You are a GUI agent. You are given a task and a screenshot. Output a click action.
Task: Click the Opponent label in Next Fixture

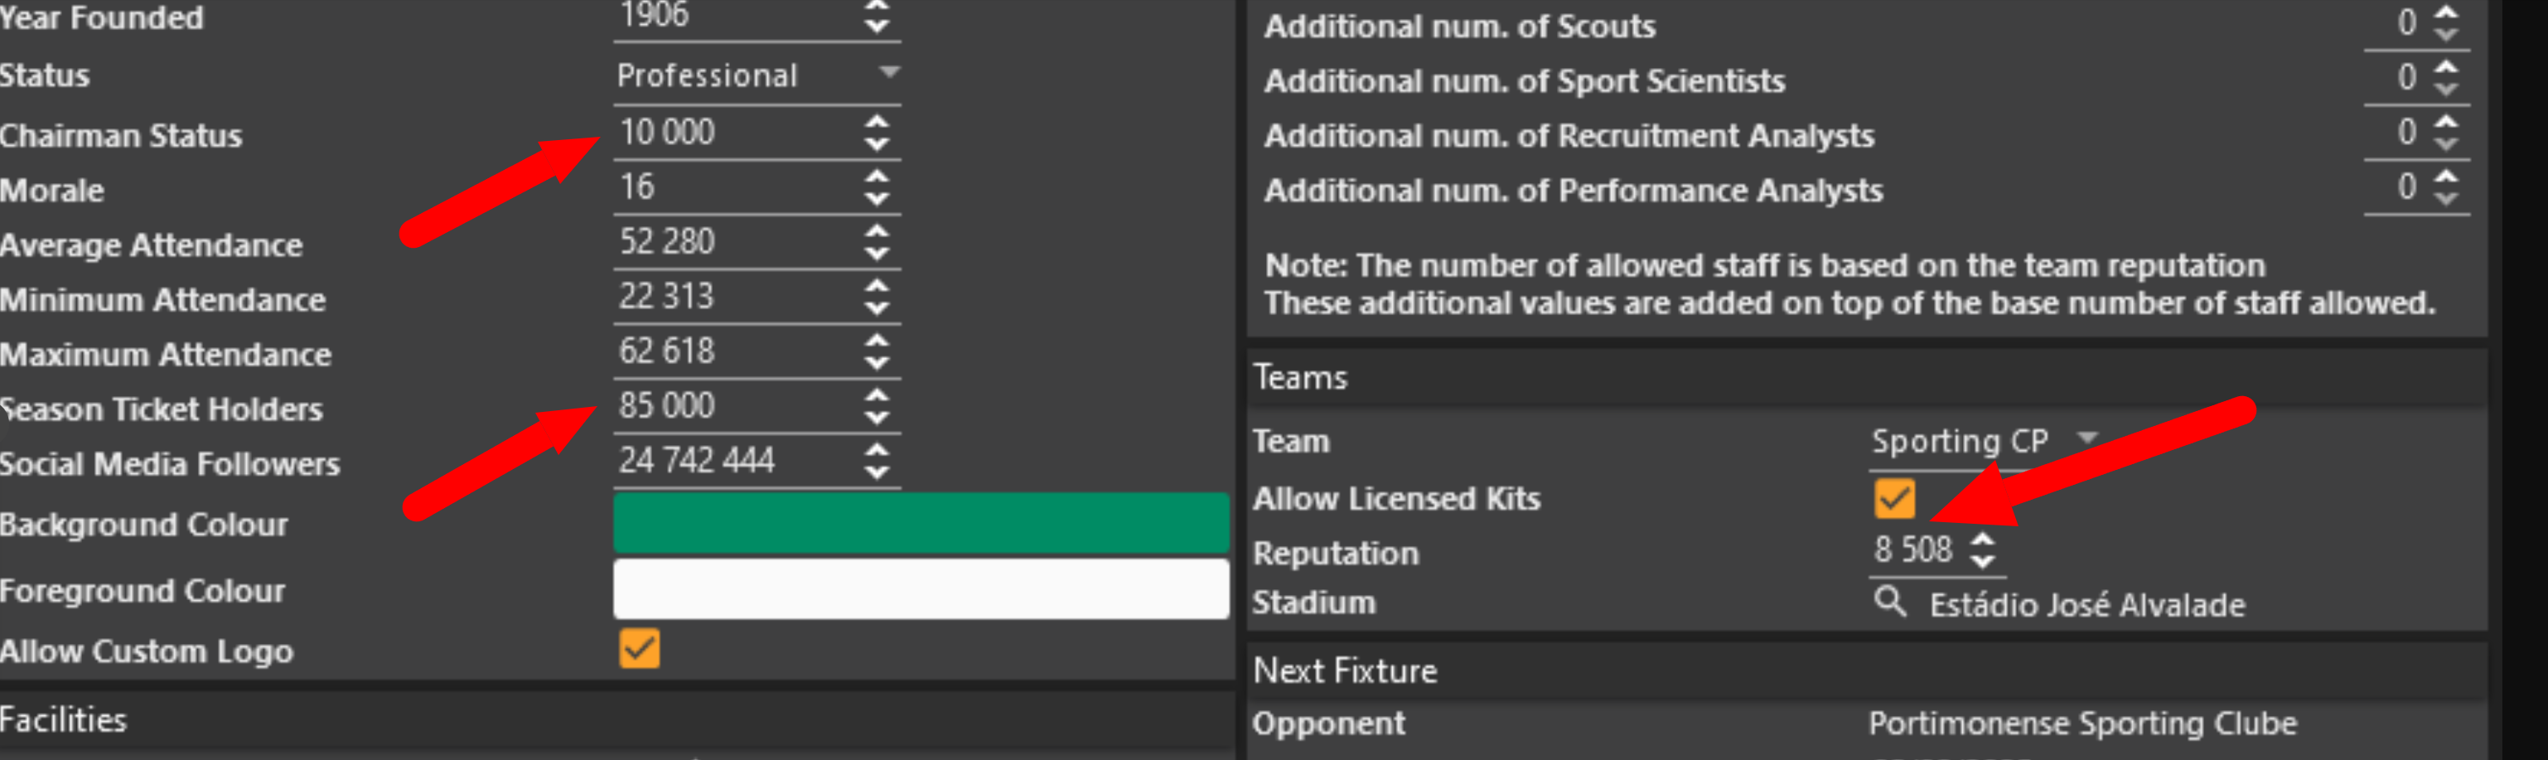pos(1328,724)
